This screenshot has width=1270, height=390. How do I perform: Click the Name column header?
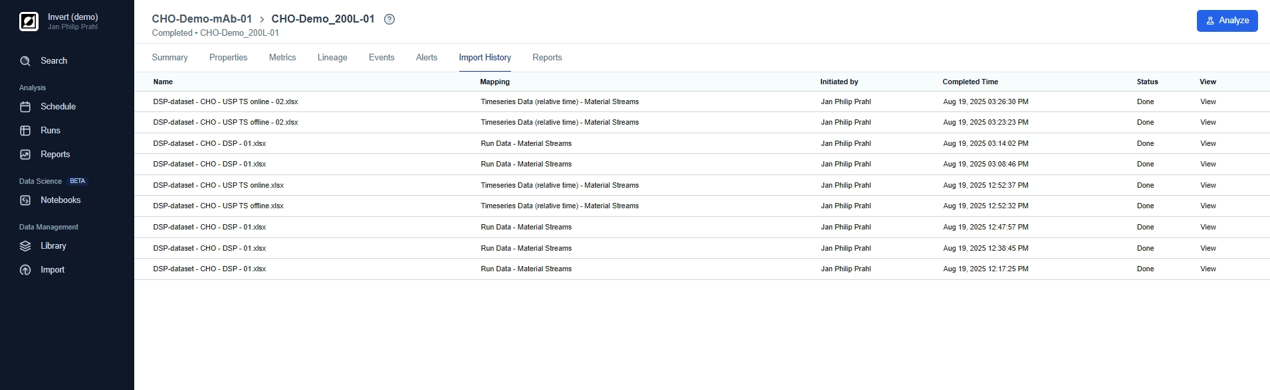[x=163, y=82]
